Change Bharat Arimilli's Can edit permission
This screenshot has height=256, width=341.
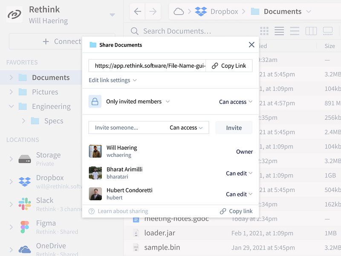(239, 173)
